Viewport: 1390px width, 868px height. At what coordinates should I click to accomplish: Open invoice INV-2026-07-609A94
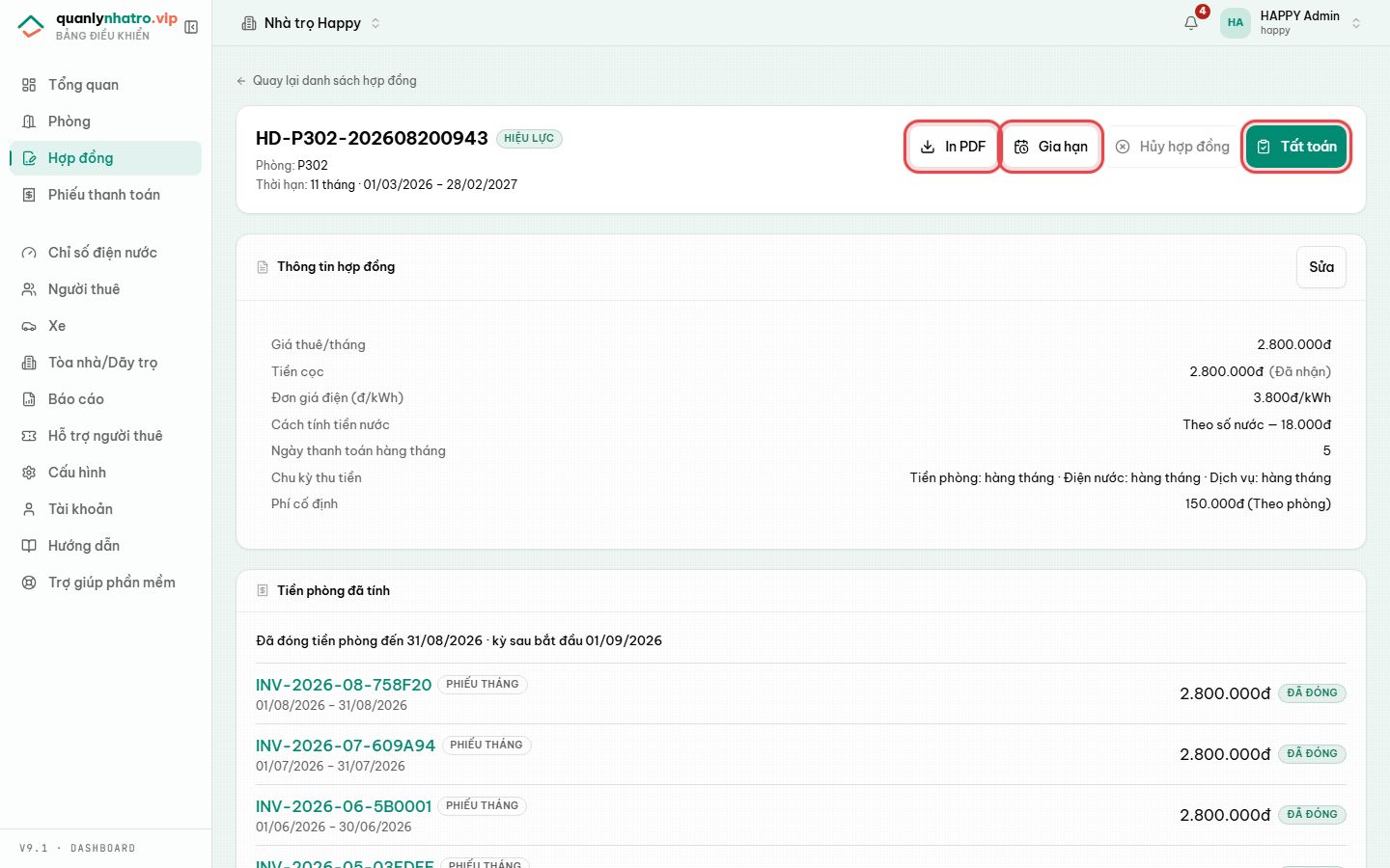point(346,746)
